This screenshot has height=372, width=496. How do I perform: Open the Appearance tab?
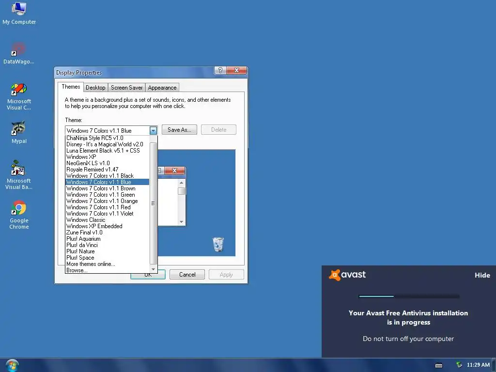(x=162, y=88)
